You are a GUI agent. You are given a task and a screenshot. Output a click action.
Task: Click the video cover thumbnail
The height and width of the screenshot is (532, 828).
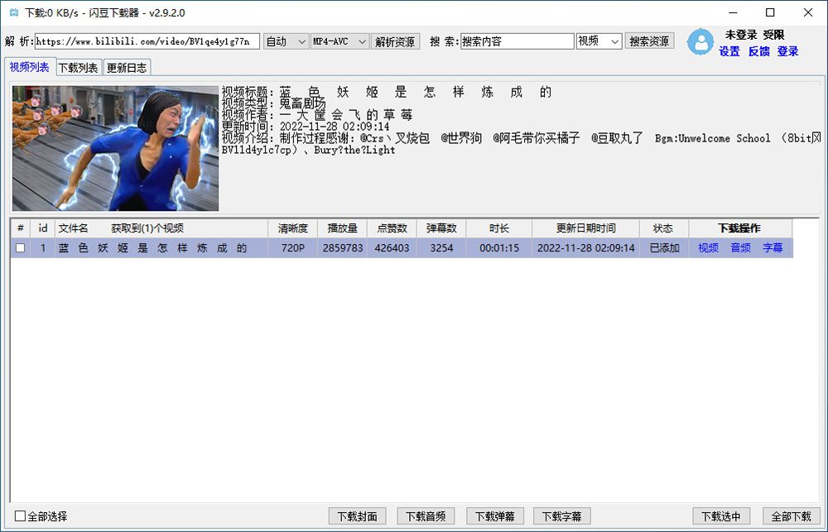click(115, 148)
